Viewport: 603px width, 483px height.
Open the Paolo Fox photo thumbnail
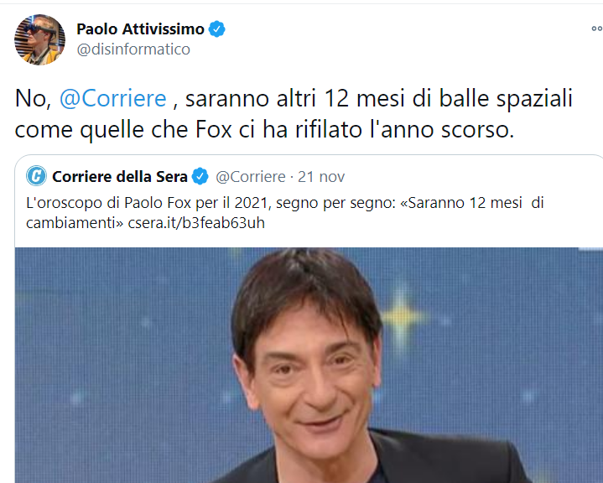pos(309,365)
